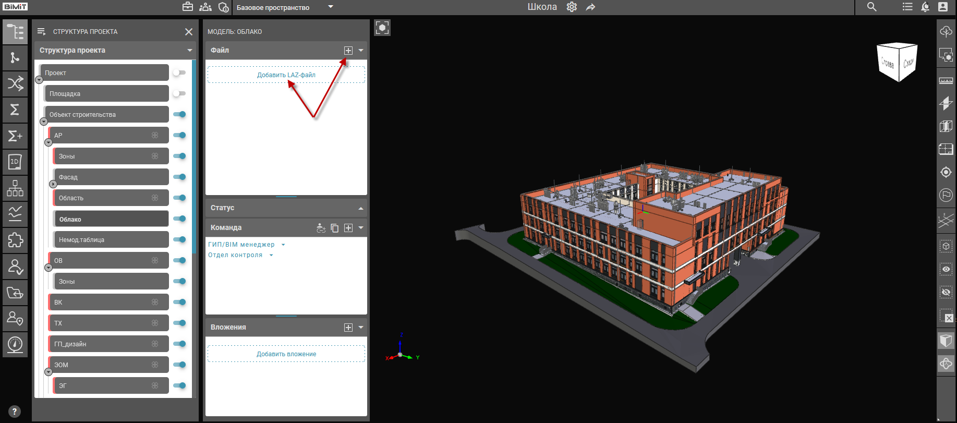957x423 pixels.
Task: Expand the ГИП/BIM менеджер dropdown
Action: [x=283, y=245]
